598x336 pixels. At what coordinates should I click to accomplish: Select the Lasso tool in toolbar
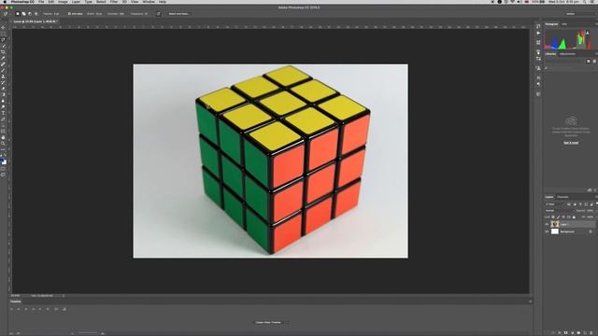click(x=3, y=40)
